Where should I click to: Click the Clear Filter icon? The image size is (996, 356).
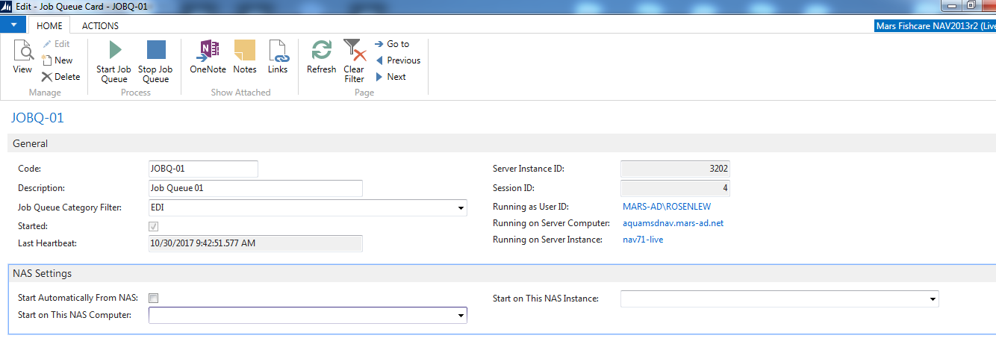pos(354,50)
